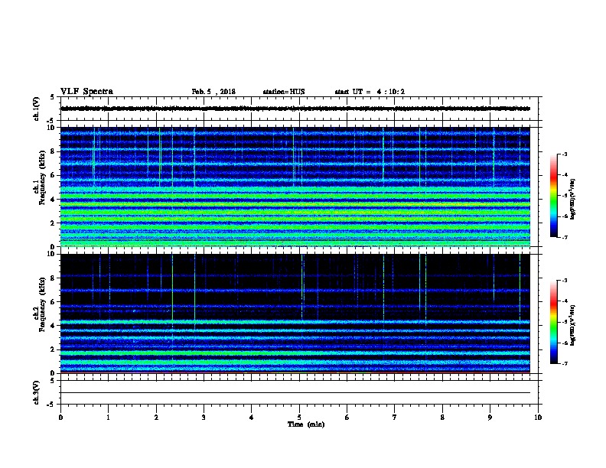Click time-axis tick label "4" at bottom

[252, 417]
